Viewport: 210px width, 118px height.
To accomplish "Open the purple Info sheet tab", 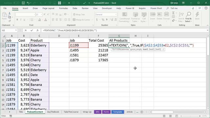I will [x=97, y=112].
